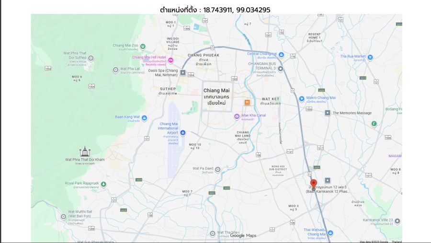Click the Tha Rua Market shopping cart icon
The height and width of the screenshot is (243, 431).
[x=370, y=57]
